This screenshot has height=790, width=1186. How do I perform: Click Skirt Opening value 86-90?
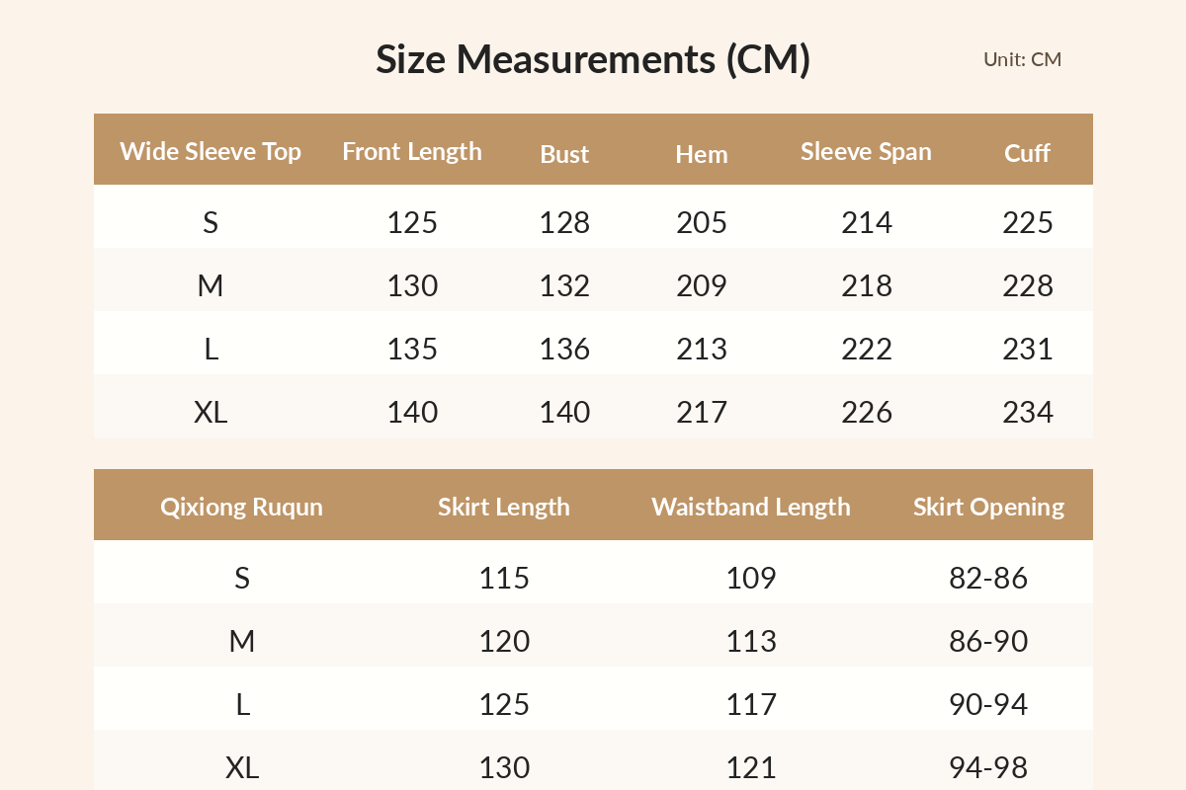tap(988, 641)
